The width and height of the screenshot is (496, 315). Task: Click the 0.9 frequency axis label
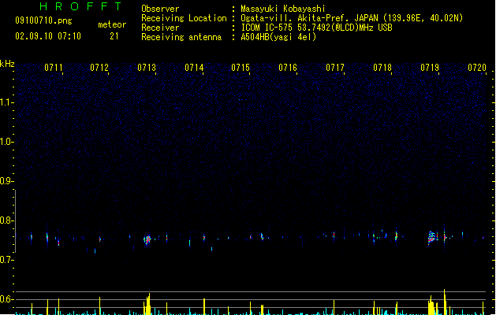pos(6,181)
